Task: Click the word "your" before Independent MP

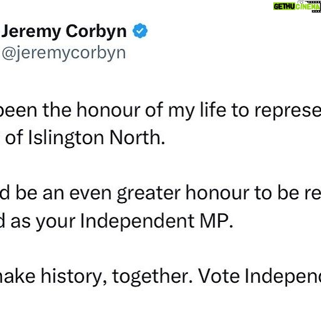Action: pos(56,223)
